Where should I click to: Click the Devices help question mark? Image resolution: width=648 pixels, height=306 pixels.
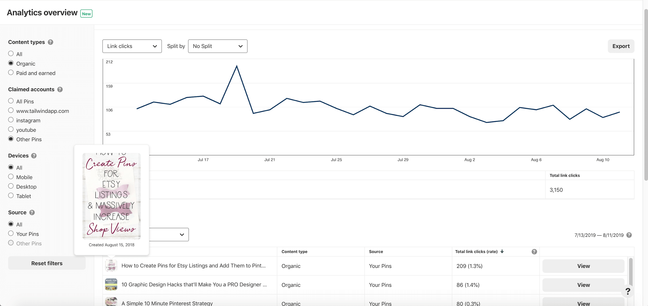pyautogui.click(x=34, y=156)
